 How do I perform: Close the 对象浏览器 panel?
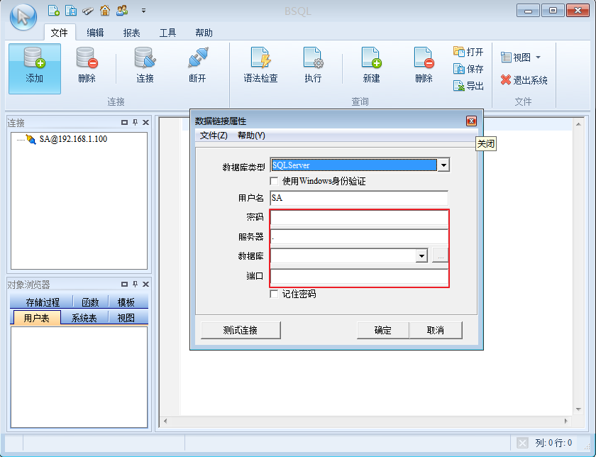pyautogui.click(x=145, y=285)
